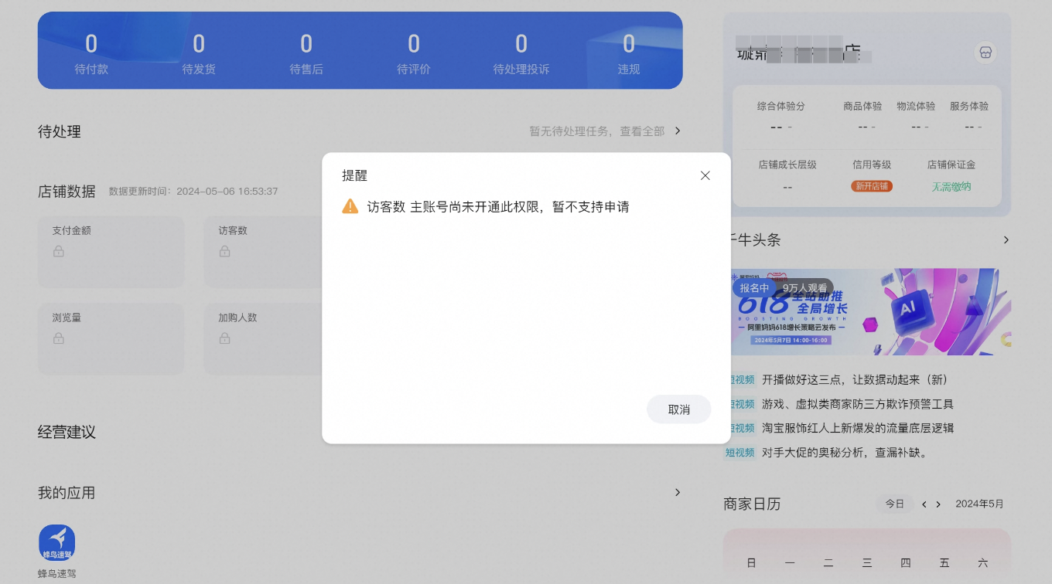Viewport: 1052px width, 584px height.
Task: Click the 2024年5月 month label
Action: [979, 504]
